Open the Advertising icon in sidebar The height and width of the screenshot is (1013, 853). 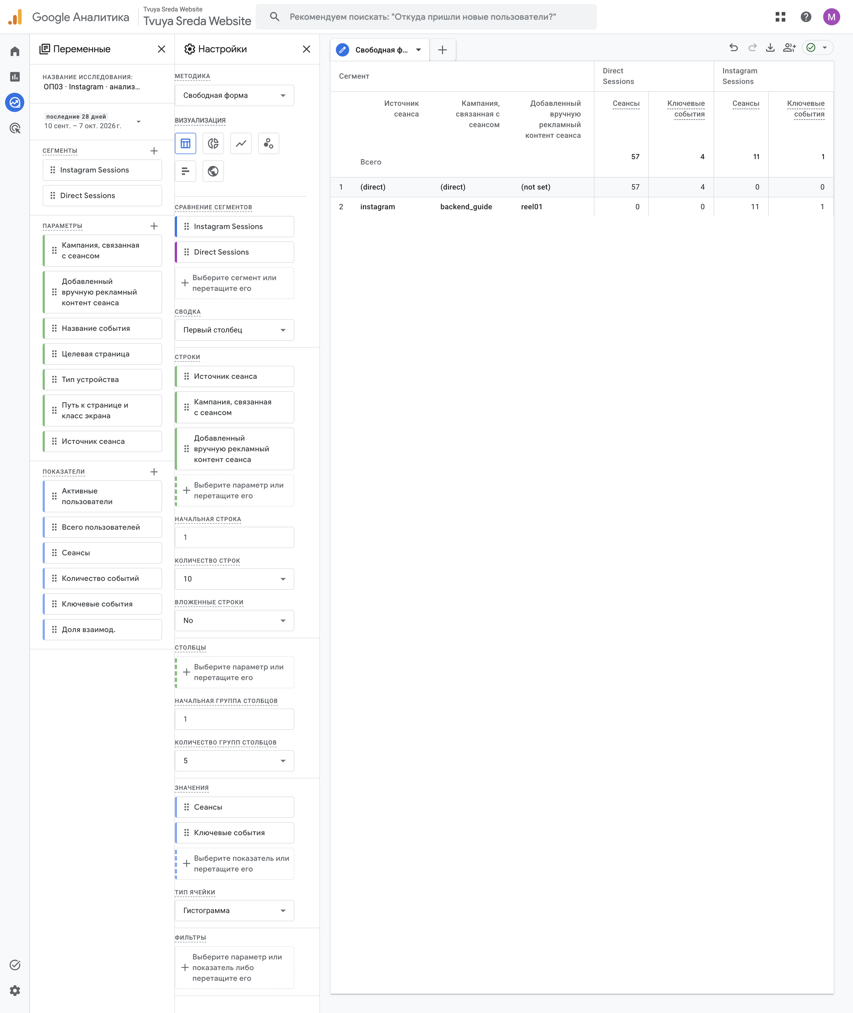[x=15, y=128]
